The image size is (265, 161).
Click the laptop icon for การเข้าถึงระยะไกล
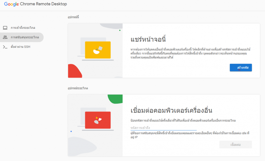coord(5,28)
